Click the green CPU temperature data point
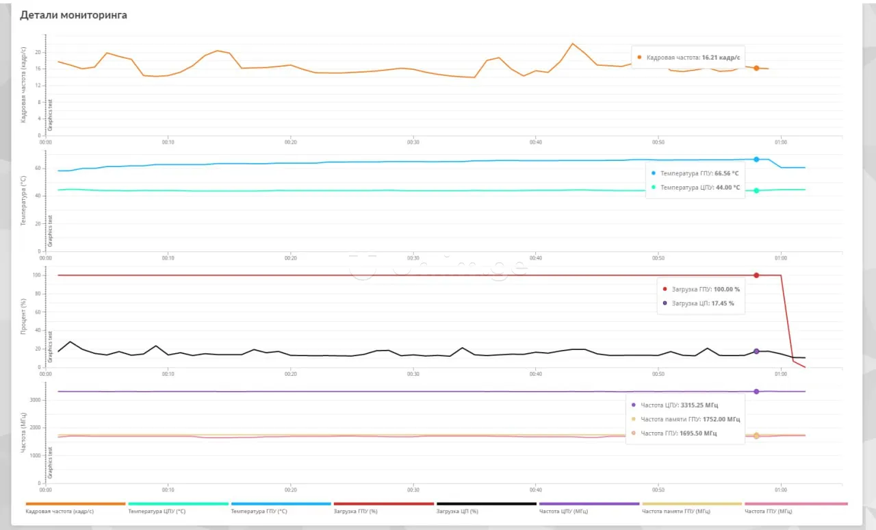Viewport: 876px width, 530px height. [x=756, y=190]
